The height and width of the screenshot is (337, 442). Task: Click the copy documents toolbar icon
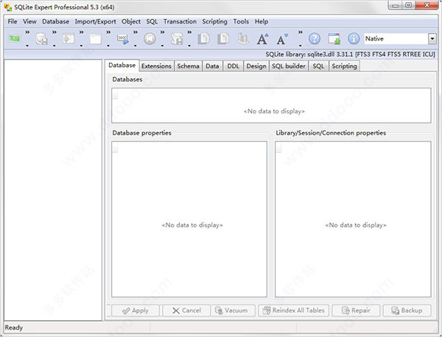click(x=203, y=38)
